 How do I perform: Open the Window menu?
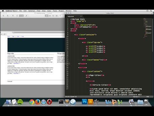click(69, 11)
